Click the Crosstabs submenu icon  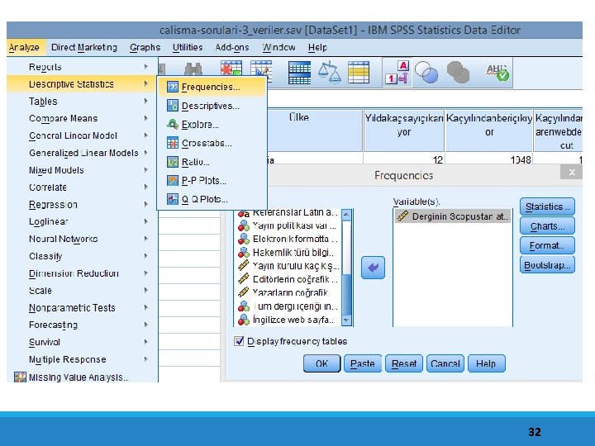click(x=172, y=143)
